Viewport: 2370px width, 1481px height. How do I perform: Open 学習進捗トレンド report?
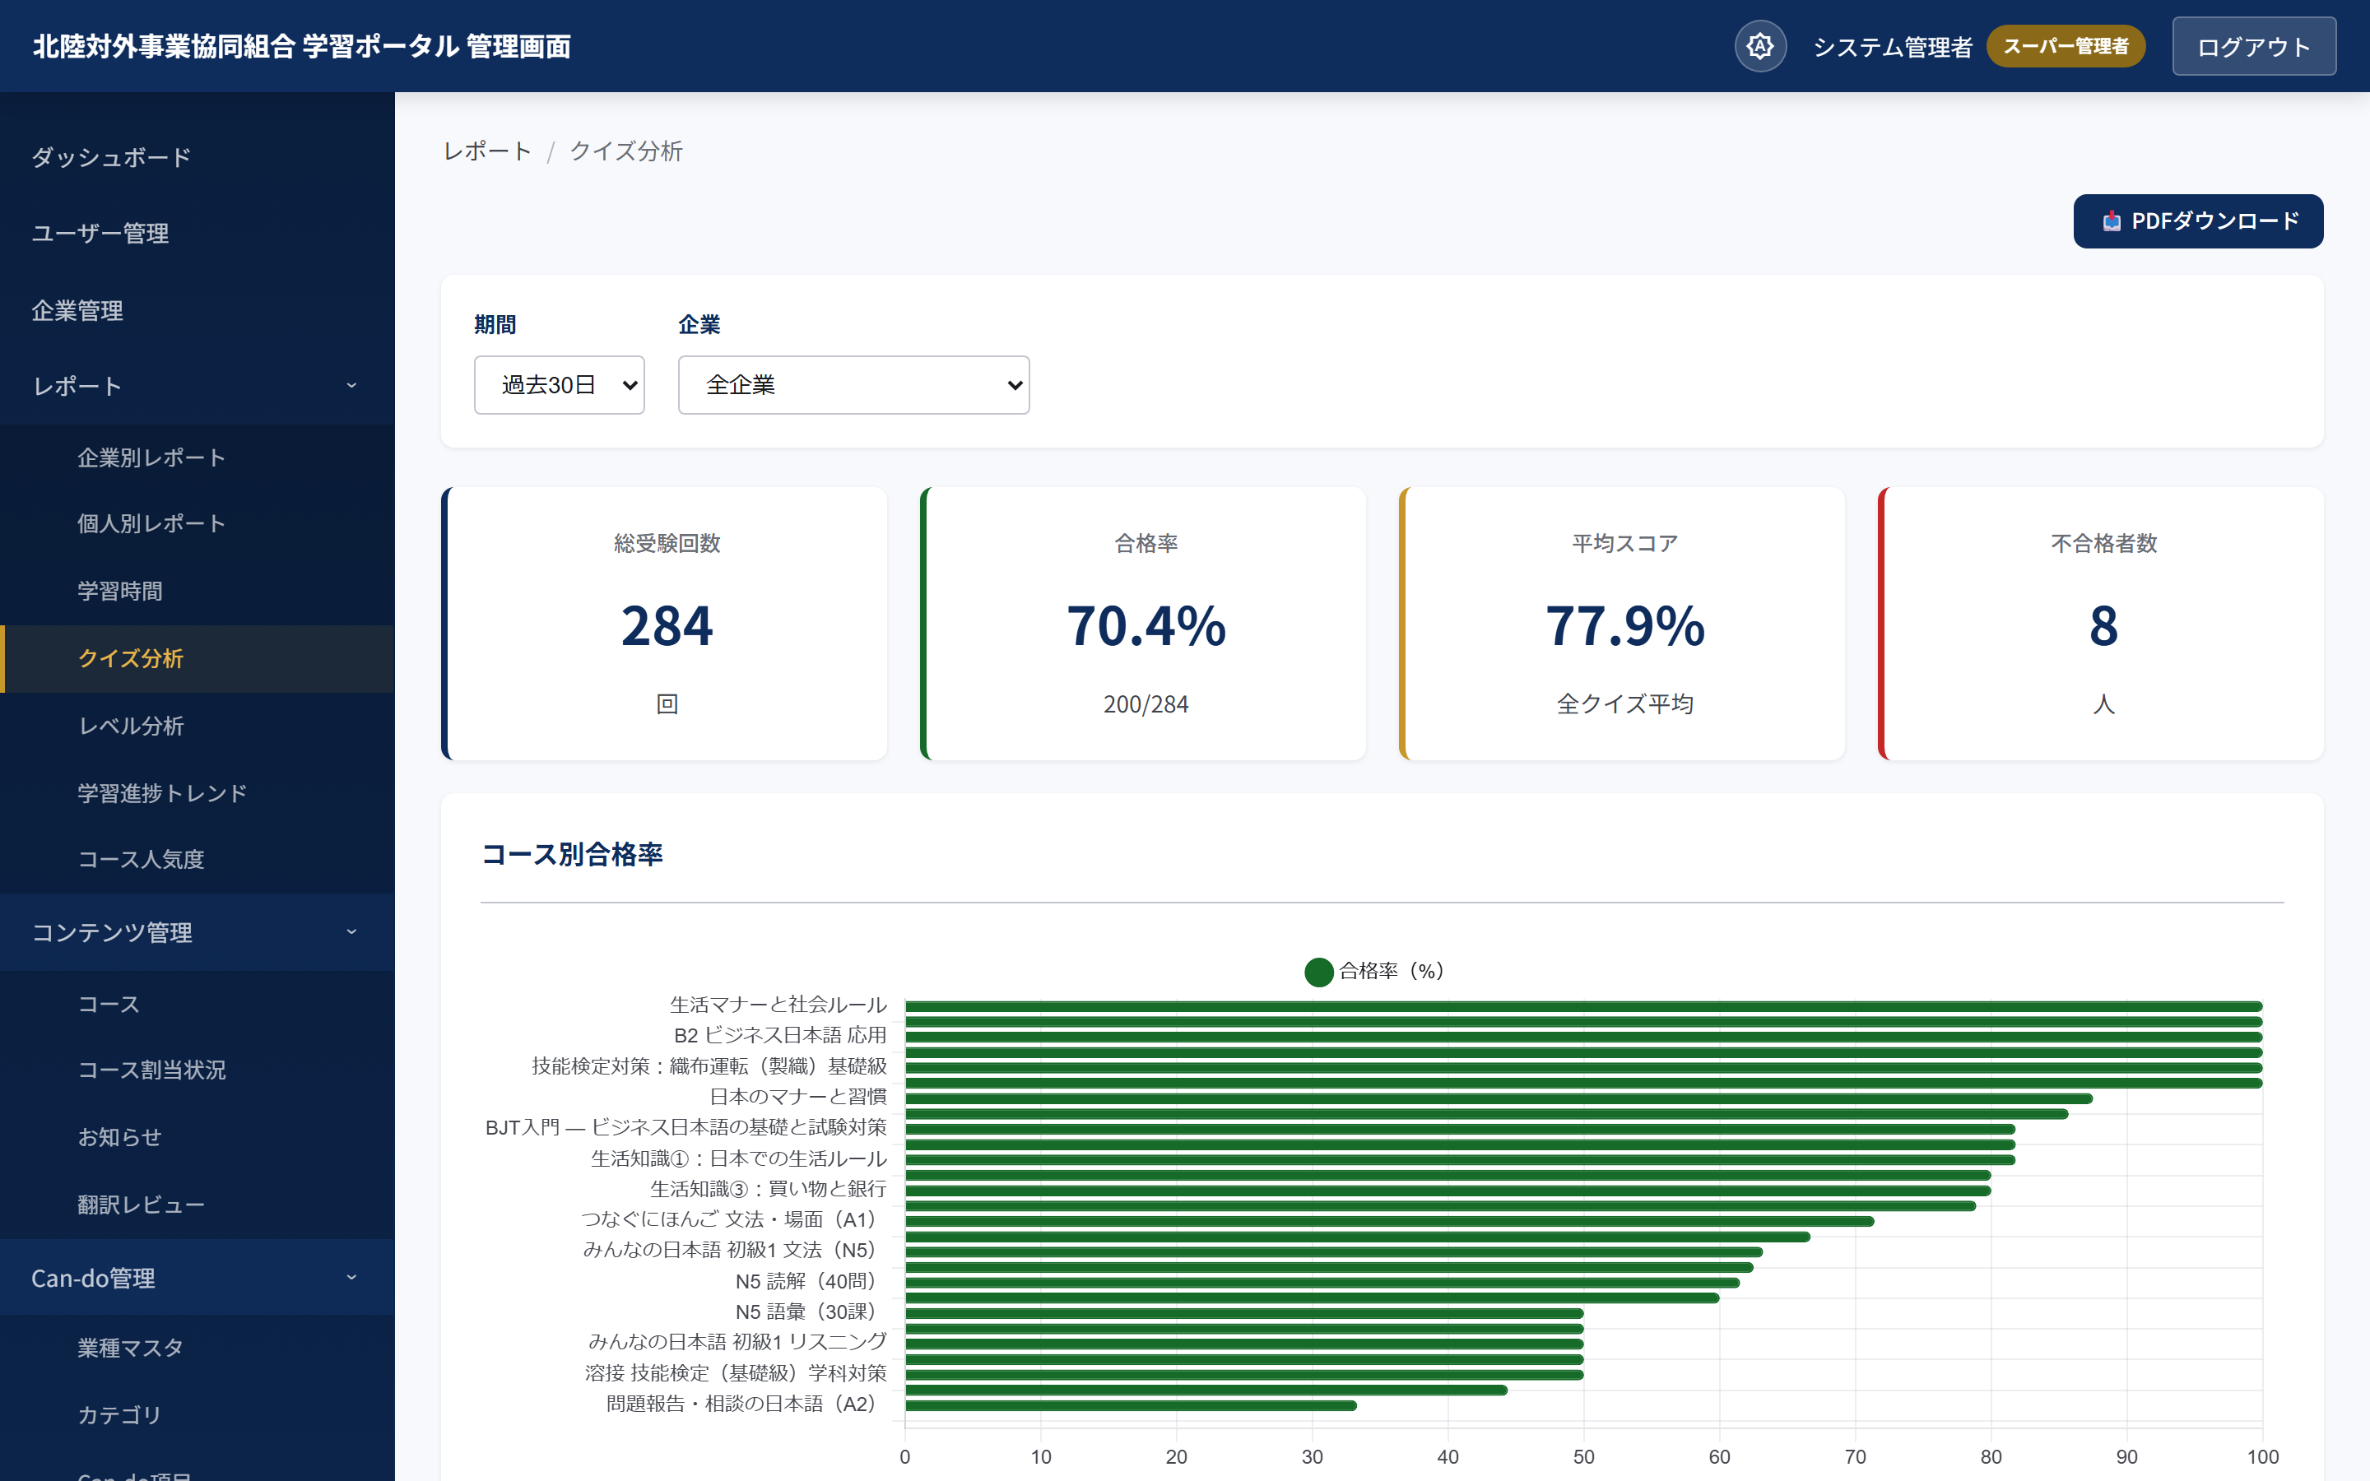[197, 792]
